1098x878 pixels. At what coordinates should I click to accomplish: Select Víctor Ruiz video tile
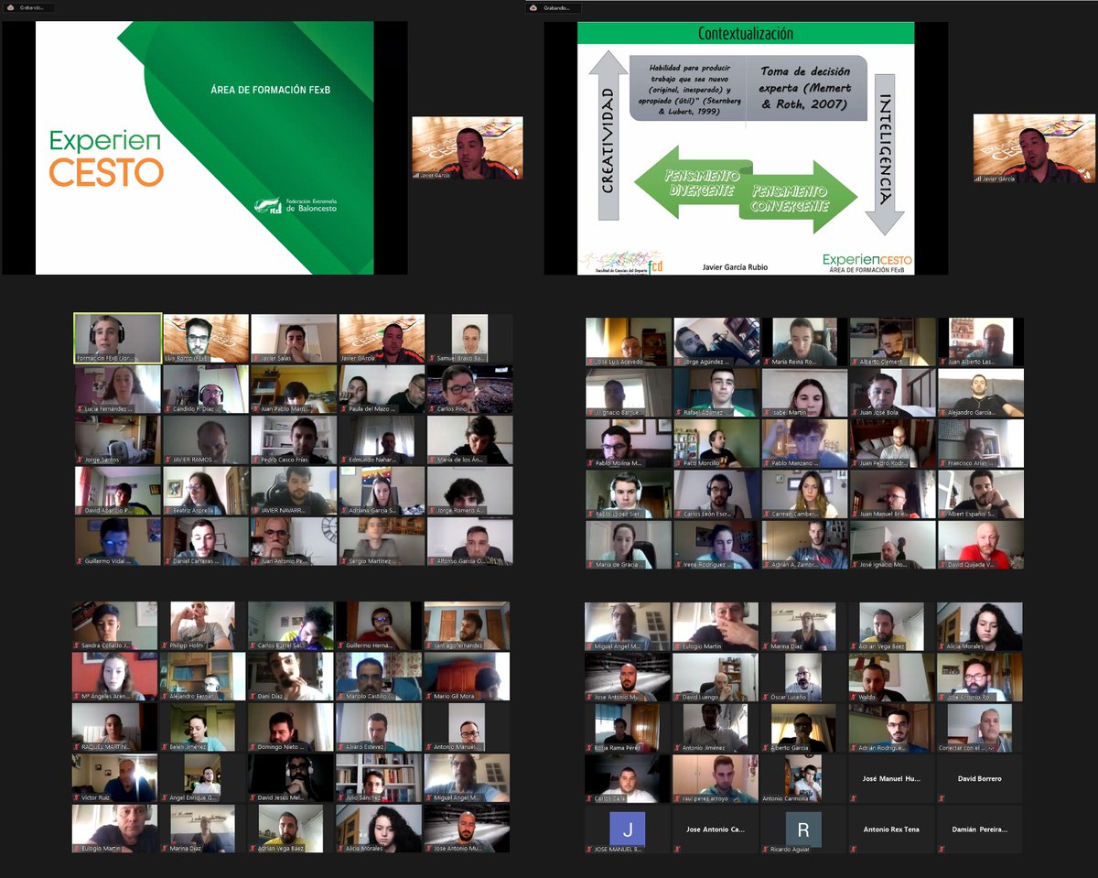click(114, 778)
